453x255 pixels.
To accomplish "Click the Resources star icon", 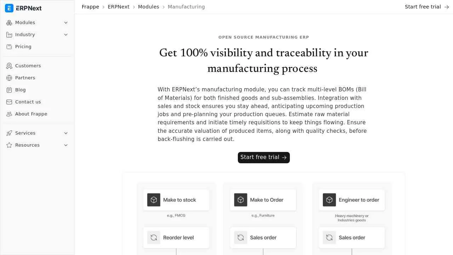I will (x=9, y=145).
